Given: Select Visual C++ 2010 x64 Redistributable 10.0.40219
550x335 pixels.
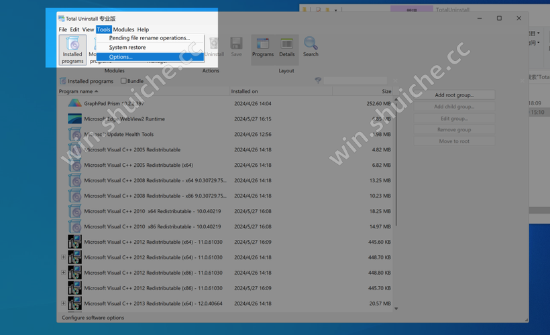Looking at the screenshot, I should point(225,211).
